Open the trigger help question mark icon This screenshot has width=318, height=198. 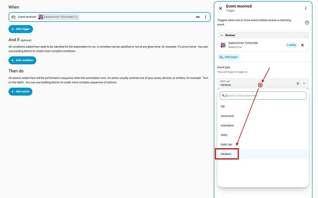click(x=307, y=23)
